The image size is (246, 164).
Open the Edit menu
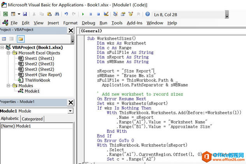click(26, 23)
